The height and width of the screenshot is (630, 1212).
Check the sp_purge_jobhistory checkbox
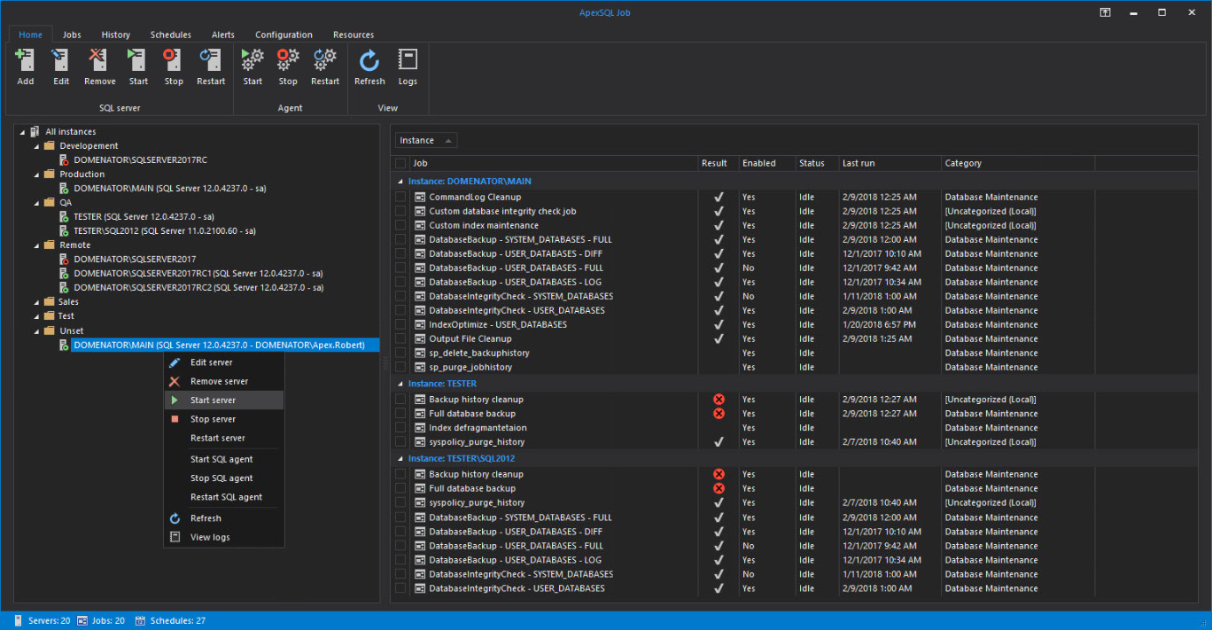pos(400,368)
